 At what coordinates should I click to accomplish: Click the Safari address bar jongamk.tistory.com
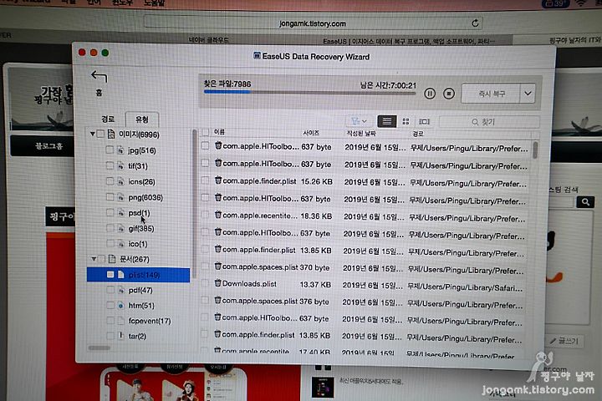313,23
